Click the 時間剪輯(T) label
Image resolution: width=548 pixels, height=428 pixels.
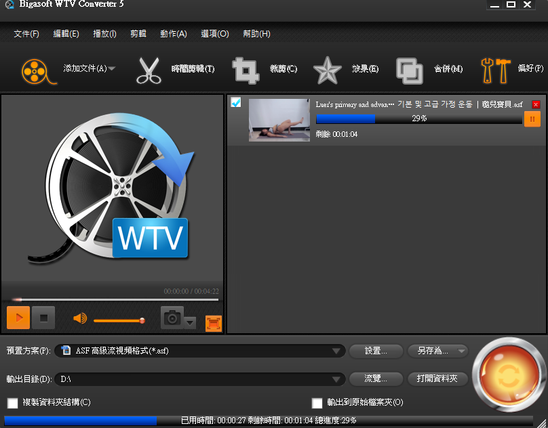pos(193,69)
